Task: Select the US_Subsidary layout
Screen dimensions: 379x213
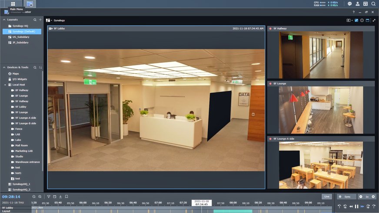Action: (x=20, y=37)
